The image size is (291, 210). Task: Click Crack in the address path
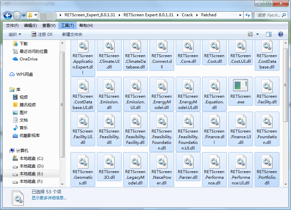tap(187, 15)
